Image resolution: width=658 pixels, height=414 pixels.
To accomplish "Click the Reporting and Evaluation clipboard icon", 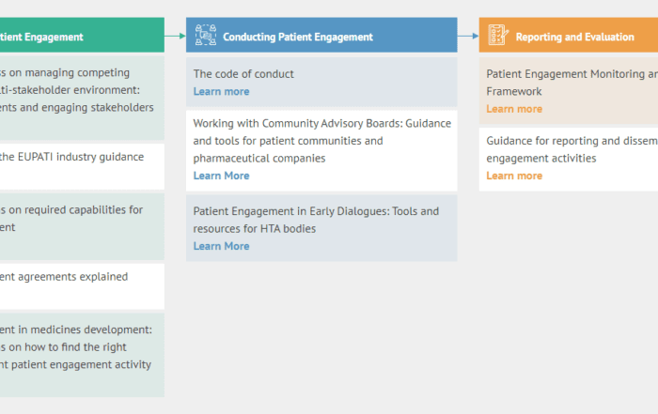I will tap(498, 36).
